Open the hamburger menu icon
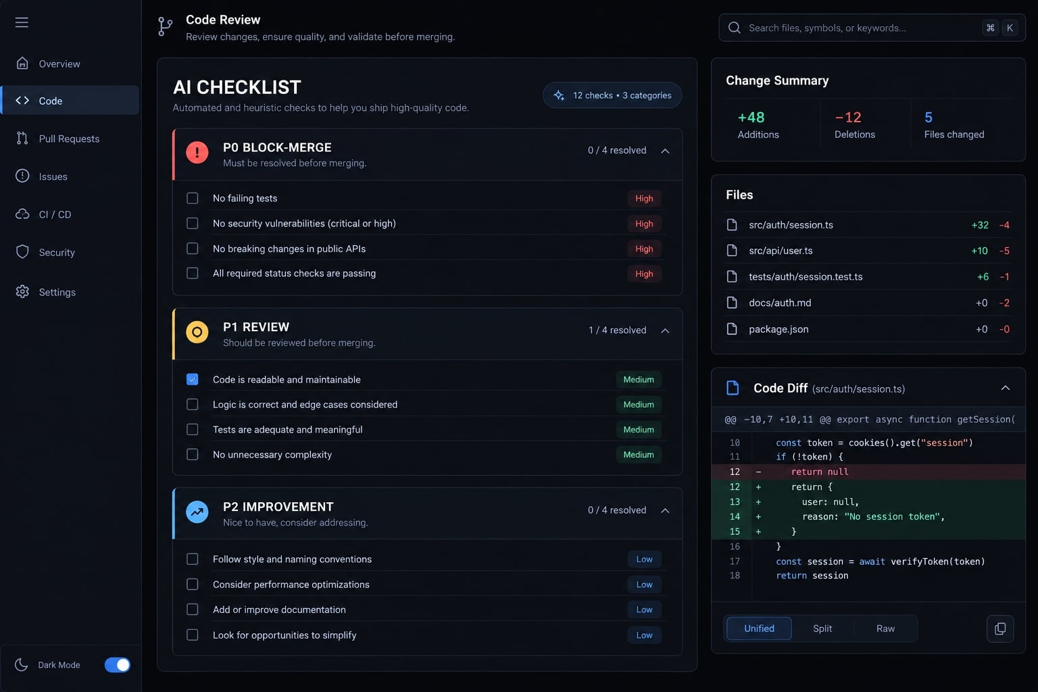The height and width of the screenshot is (692, 1038). click(x=22, y=22)
